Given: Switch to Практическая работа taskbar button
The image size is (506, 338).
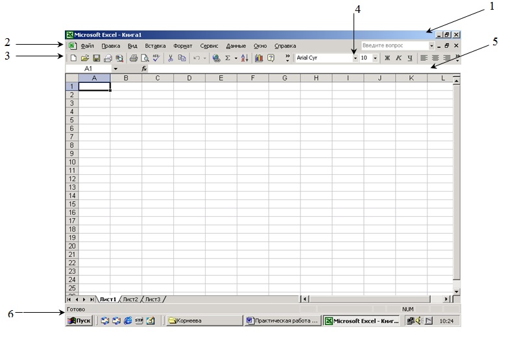Looking at the screenshot, I should (283, 321).
